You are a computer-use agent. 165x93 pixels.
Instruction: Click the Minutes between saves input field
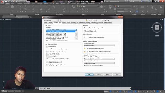click(53, 49)
